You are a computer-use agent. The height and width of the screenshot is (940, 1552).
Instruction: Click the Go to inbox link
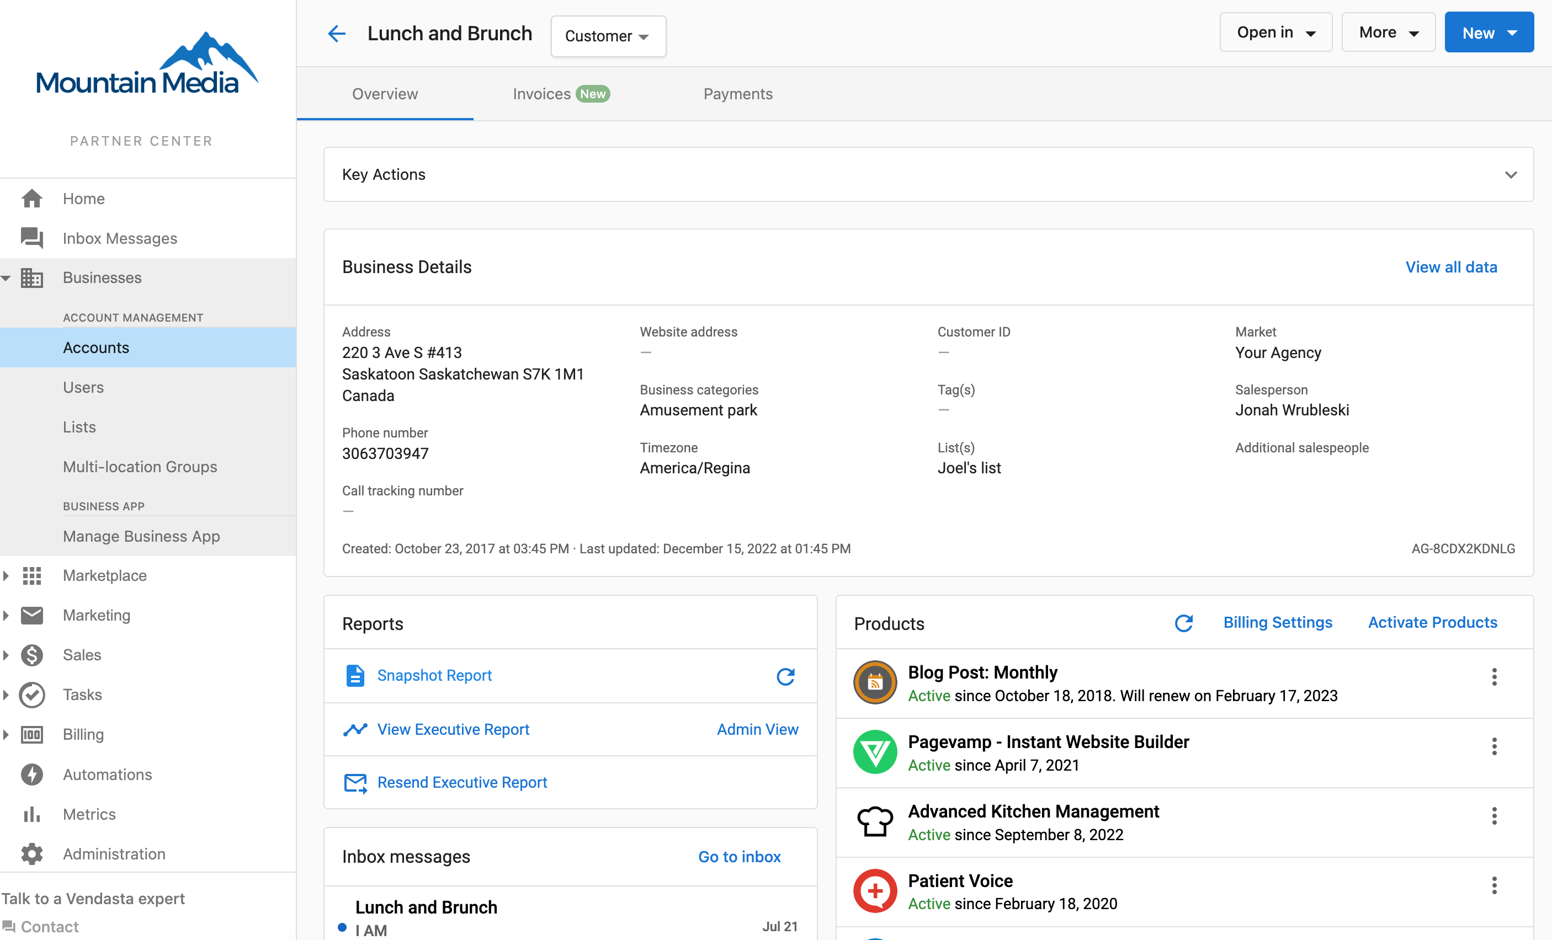tap(739, 856)
